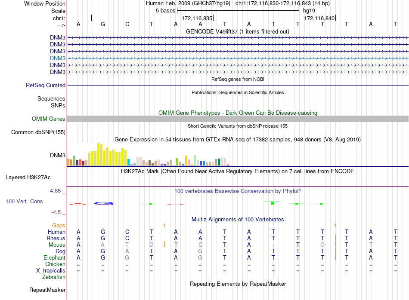The image size is (409, 300).
Task: Click the 5 bases scale bar label
Action: tap(166, 11)
